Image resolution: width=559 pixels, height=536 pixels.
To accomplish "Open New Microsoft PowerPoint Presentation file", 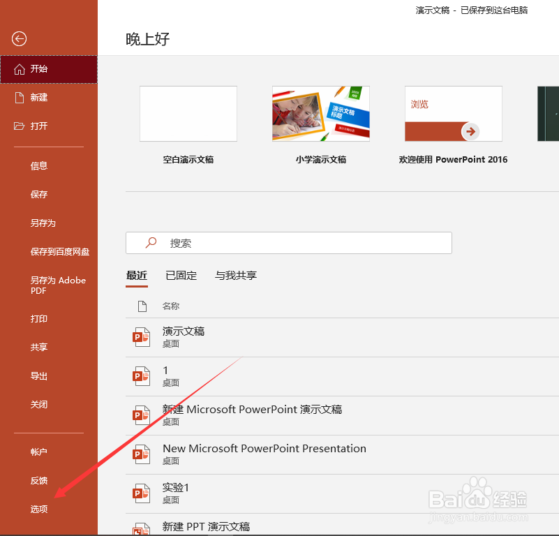I will coord(342,454).
